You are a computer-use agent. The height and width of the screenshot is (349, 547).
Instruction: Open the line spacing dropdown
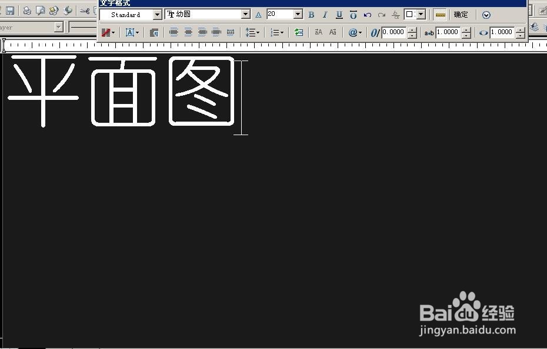257,32
